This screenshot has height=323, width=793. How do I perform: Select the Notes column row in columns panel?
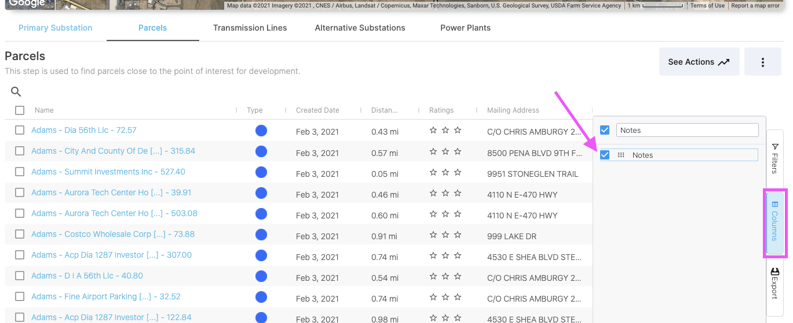coord(679,155)
